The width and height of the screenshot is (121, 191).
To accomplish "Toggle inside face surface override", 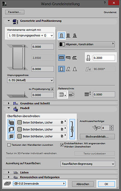I will click(11, 136).
